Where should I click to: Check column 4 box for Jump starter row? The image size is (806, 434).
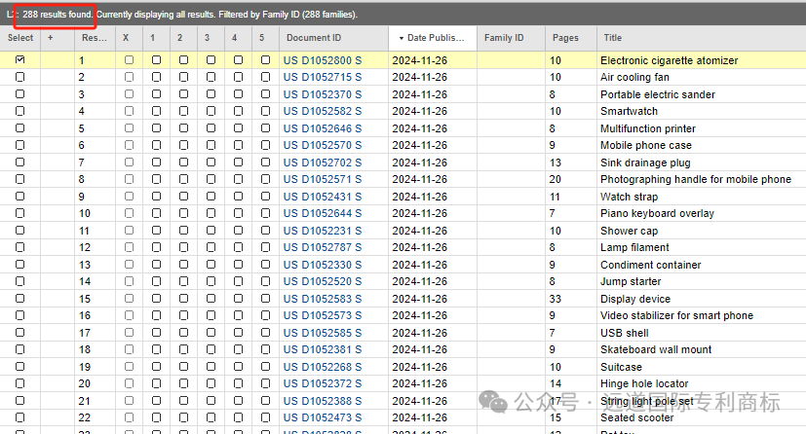(238, 281)
